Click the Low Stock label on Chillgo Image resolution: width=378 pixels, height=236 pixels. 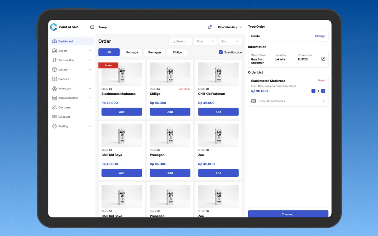(x=185, y=89)
